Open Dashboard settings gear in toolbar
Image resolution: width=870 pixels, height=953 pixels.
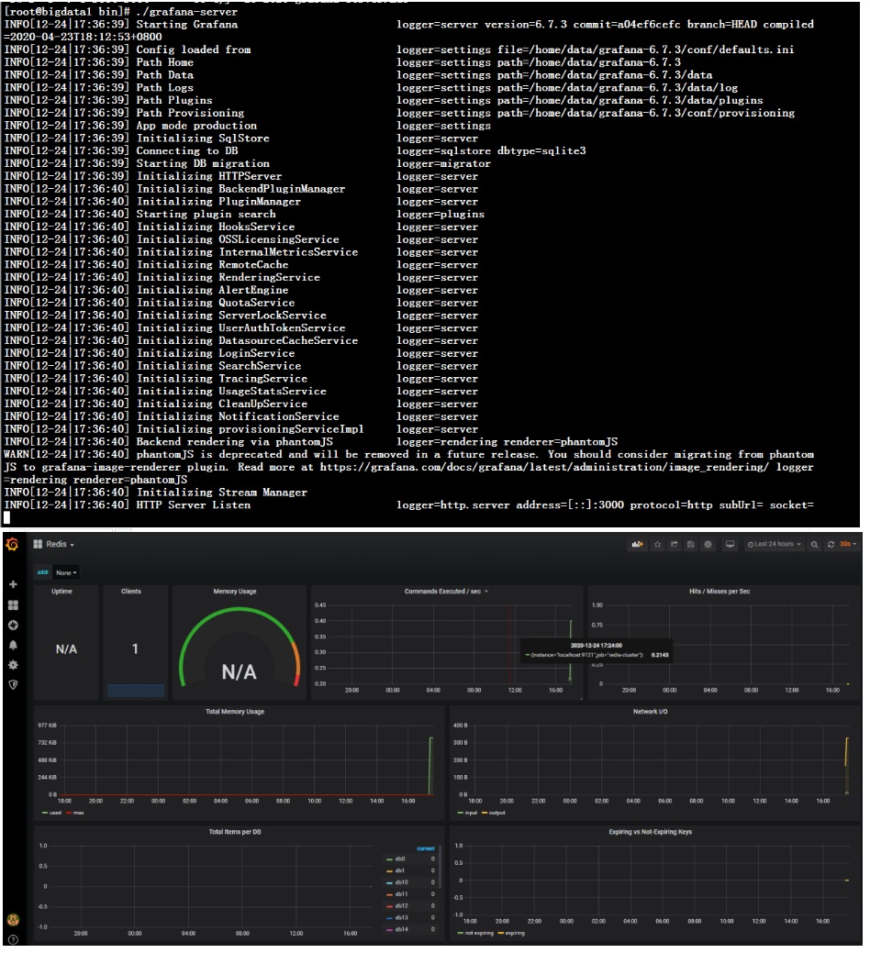(708, 544)
